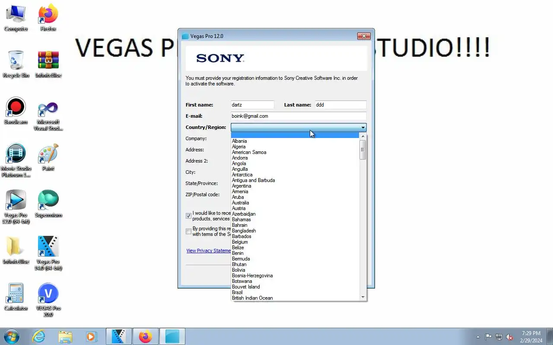Select Andorra from the country list

click(295, 158)
